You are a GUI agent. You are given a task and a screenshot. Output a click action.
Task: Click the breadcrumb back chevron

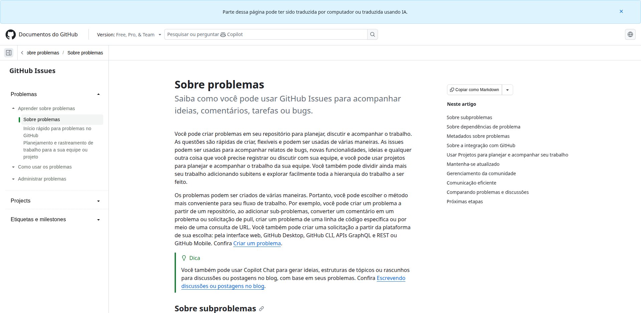pos(22,53)
